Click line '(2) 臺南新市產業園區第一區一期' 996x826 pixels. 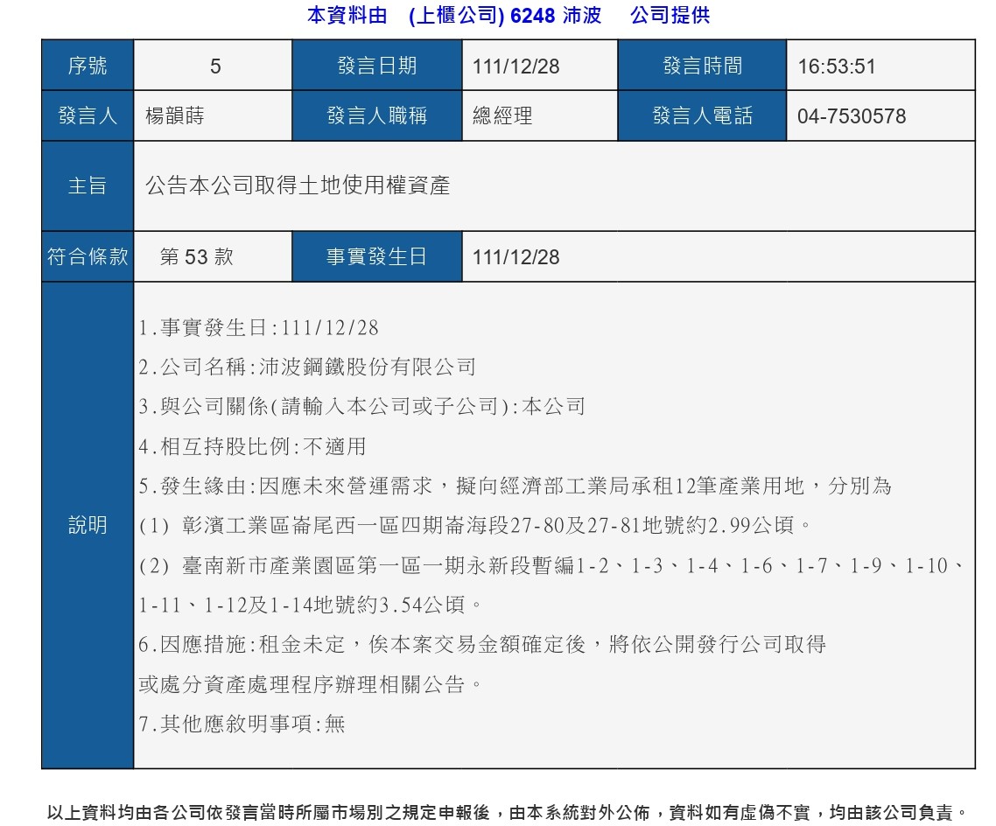pos(552,565)
